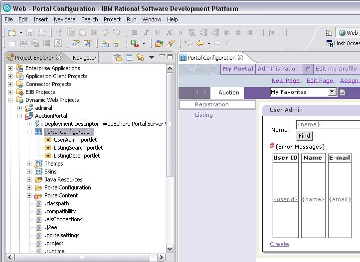Viewport: 360px width, 262px height.
Task: Select the Project Explorer tab
Action: (34, 58)
